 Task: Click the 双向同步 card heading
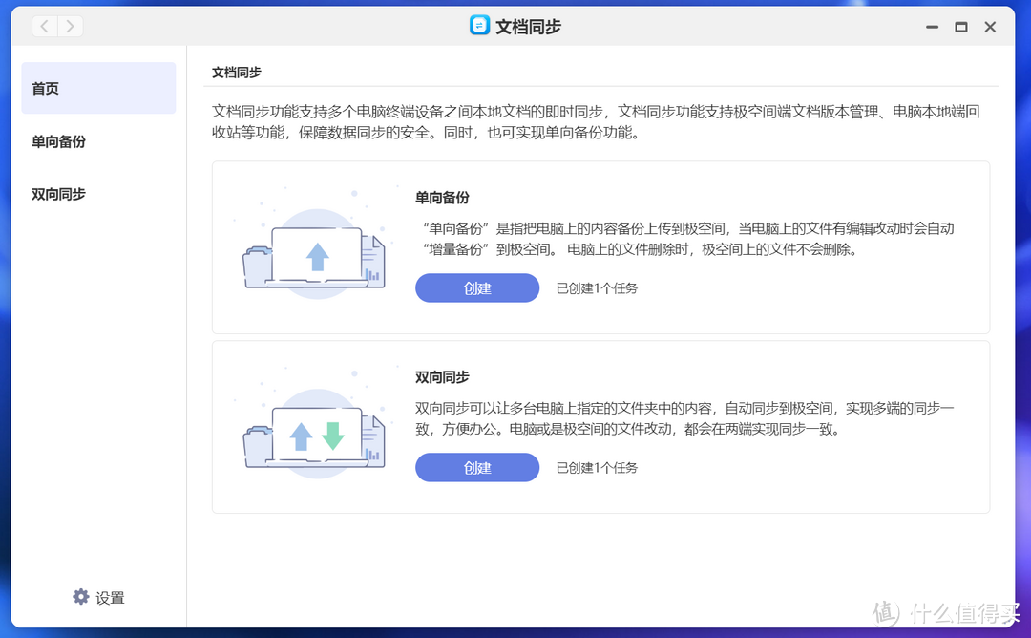[x=442, y=377]
